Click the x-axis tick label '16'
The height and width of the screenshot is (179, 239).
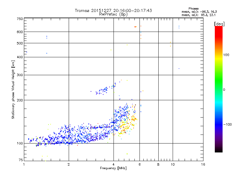[203, 164]
